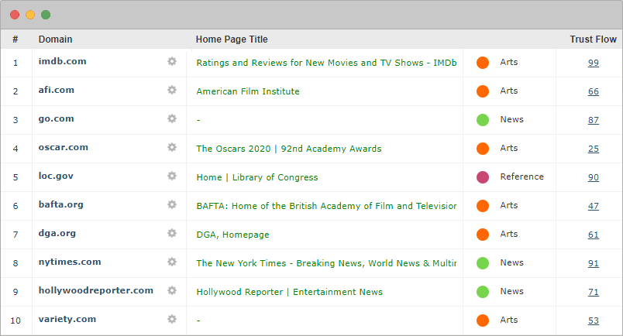The height and width of the screenshot is (336, 623).
Task: Open the gear menu for go.com
Action: point(172,118)
